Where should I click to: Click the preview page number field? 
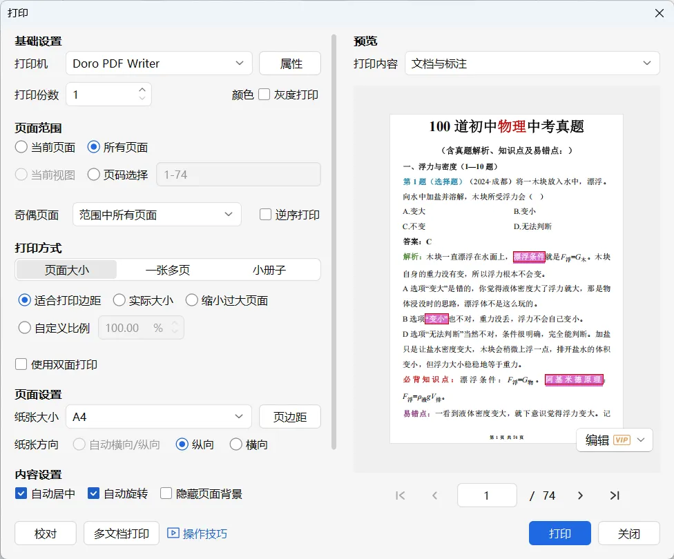(x=487, y=496)
